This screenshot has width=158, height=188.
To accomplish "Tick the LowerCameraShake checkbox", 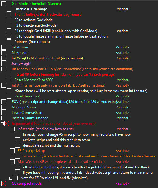I will pyautogui.click(x=4, y=113).
